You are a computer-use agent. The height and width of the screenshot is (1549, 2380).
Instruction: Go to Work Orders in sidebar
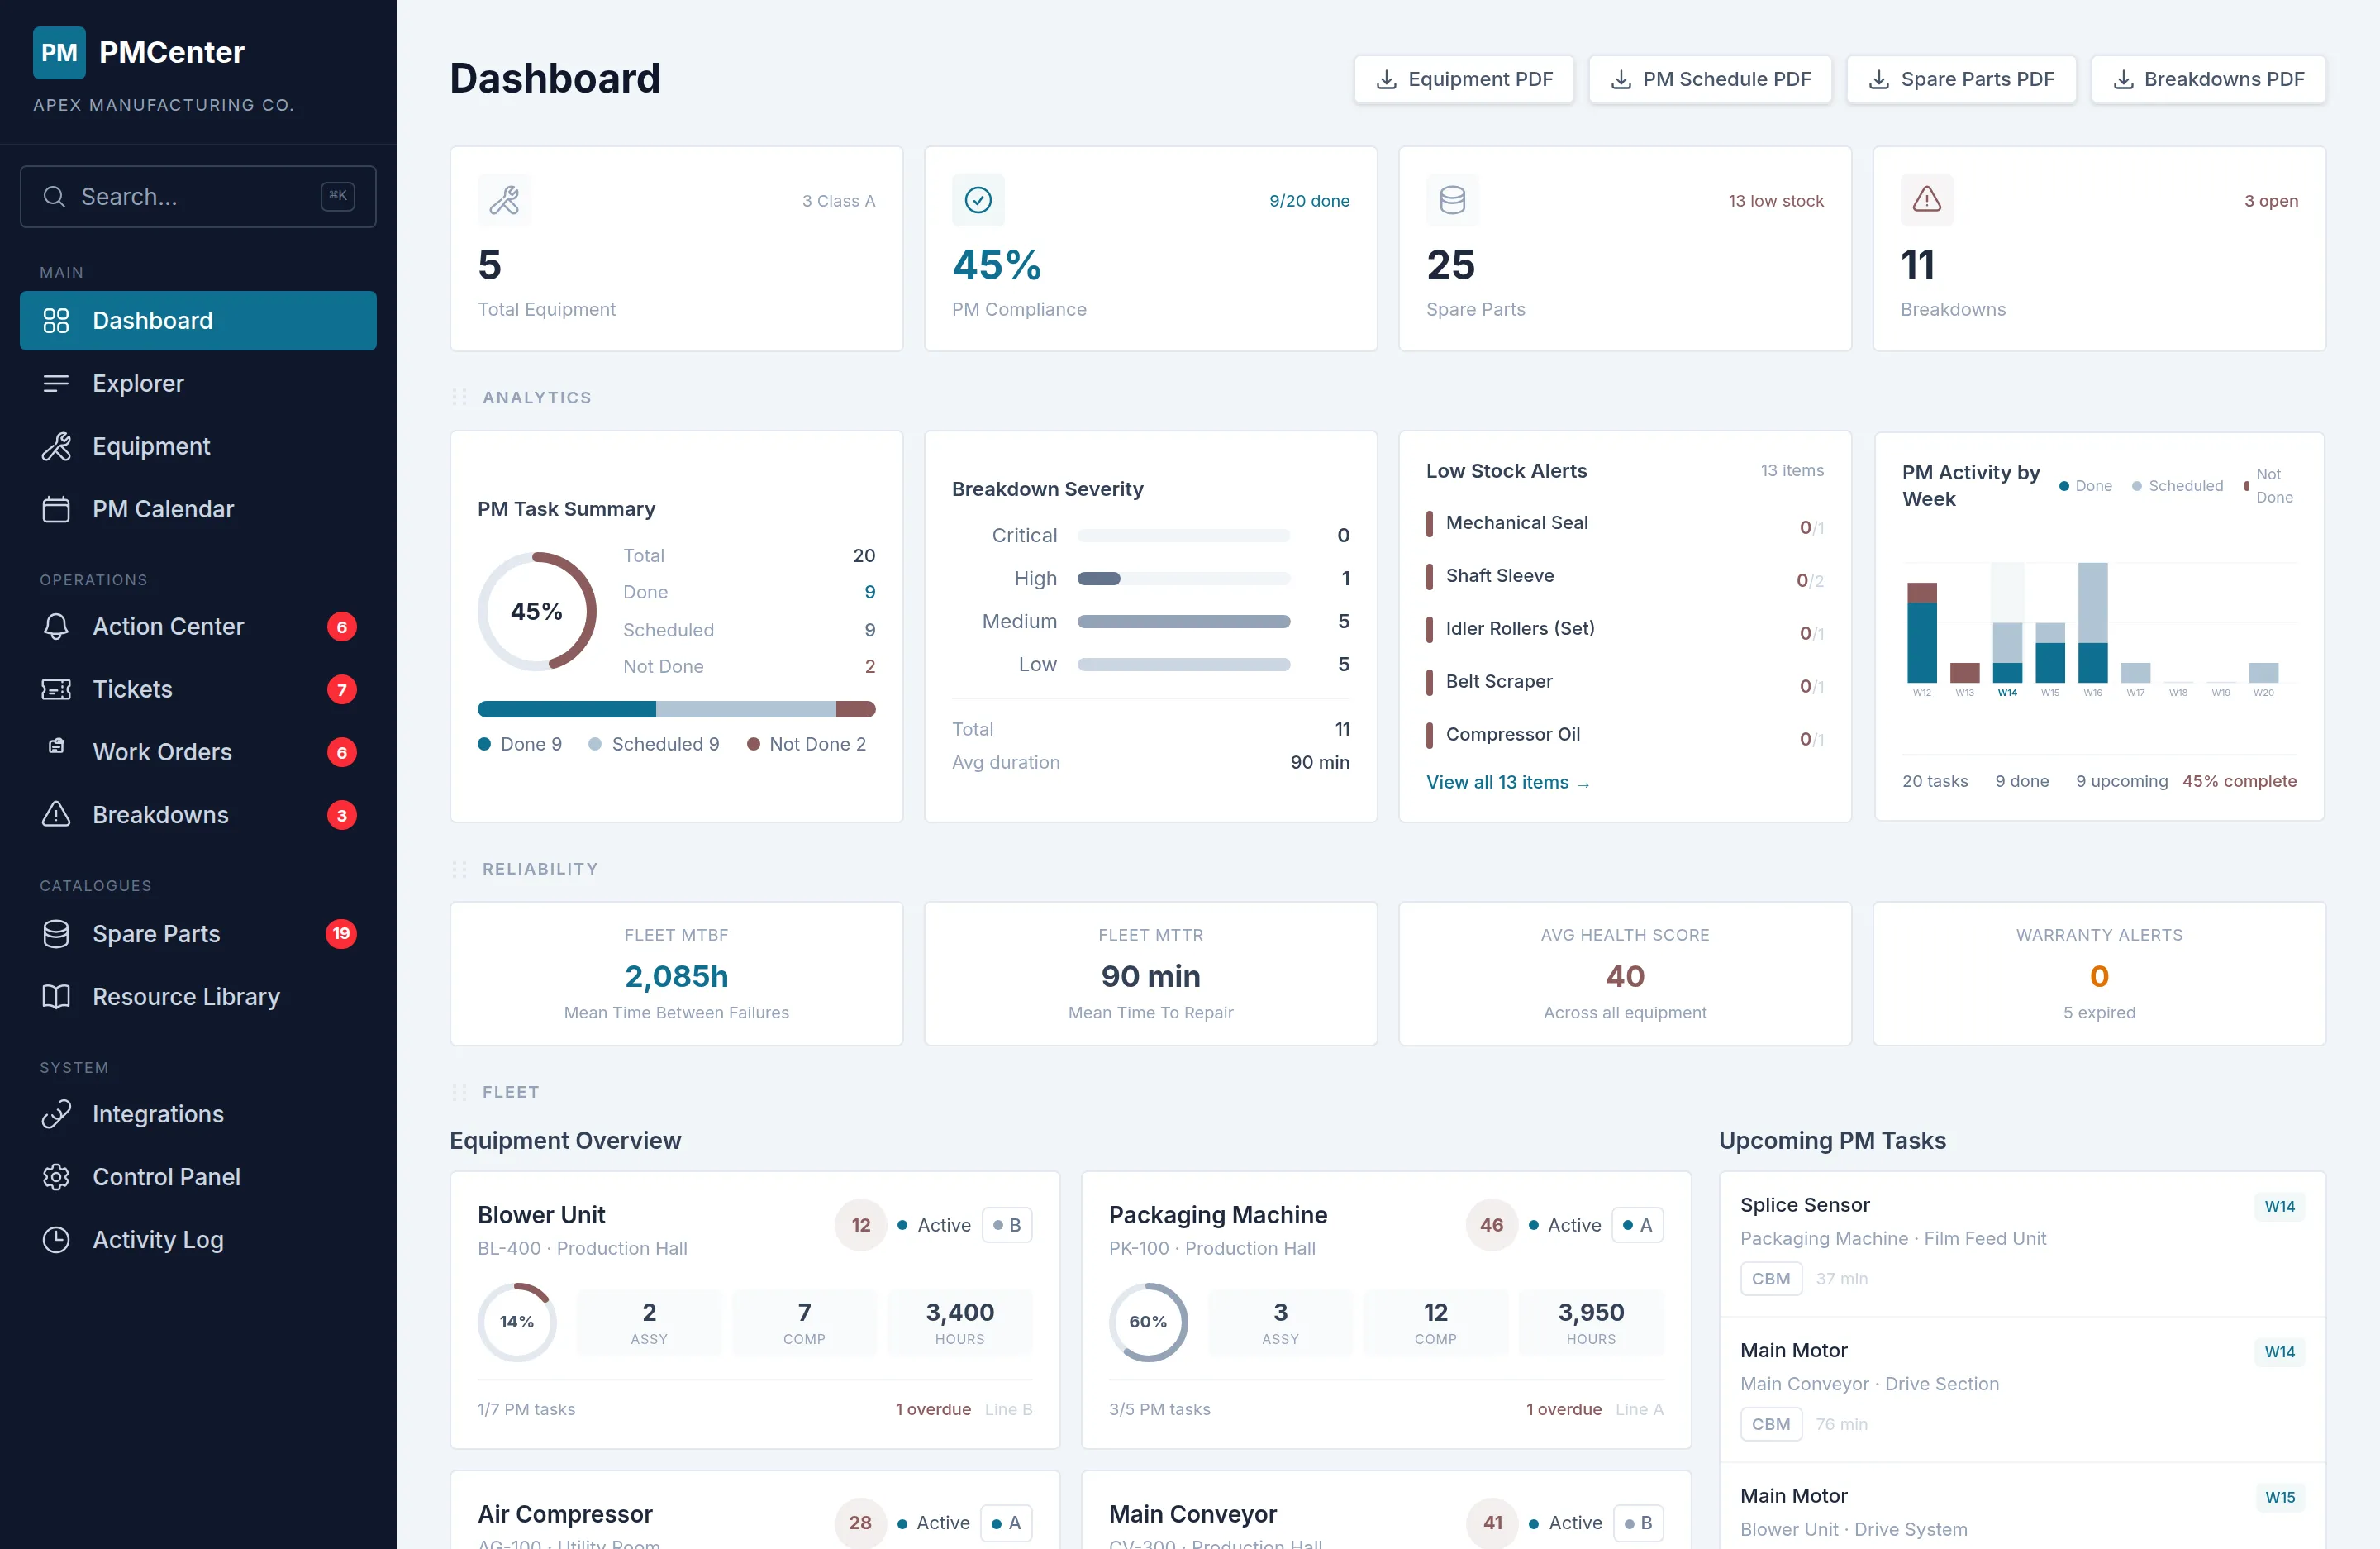(x=162, y=752)
